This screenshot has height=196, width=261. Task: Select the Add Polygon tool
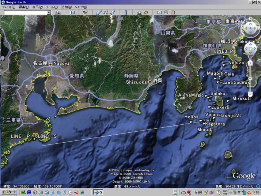point(99,12)
